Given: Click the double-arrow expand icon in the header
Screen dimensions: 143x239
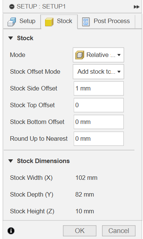Looking at the screenshot, I should click(x=136, y=7).
